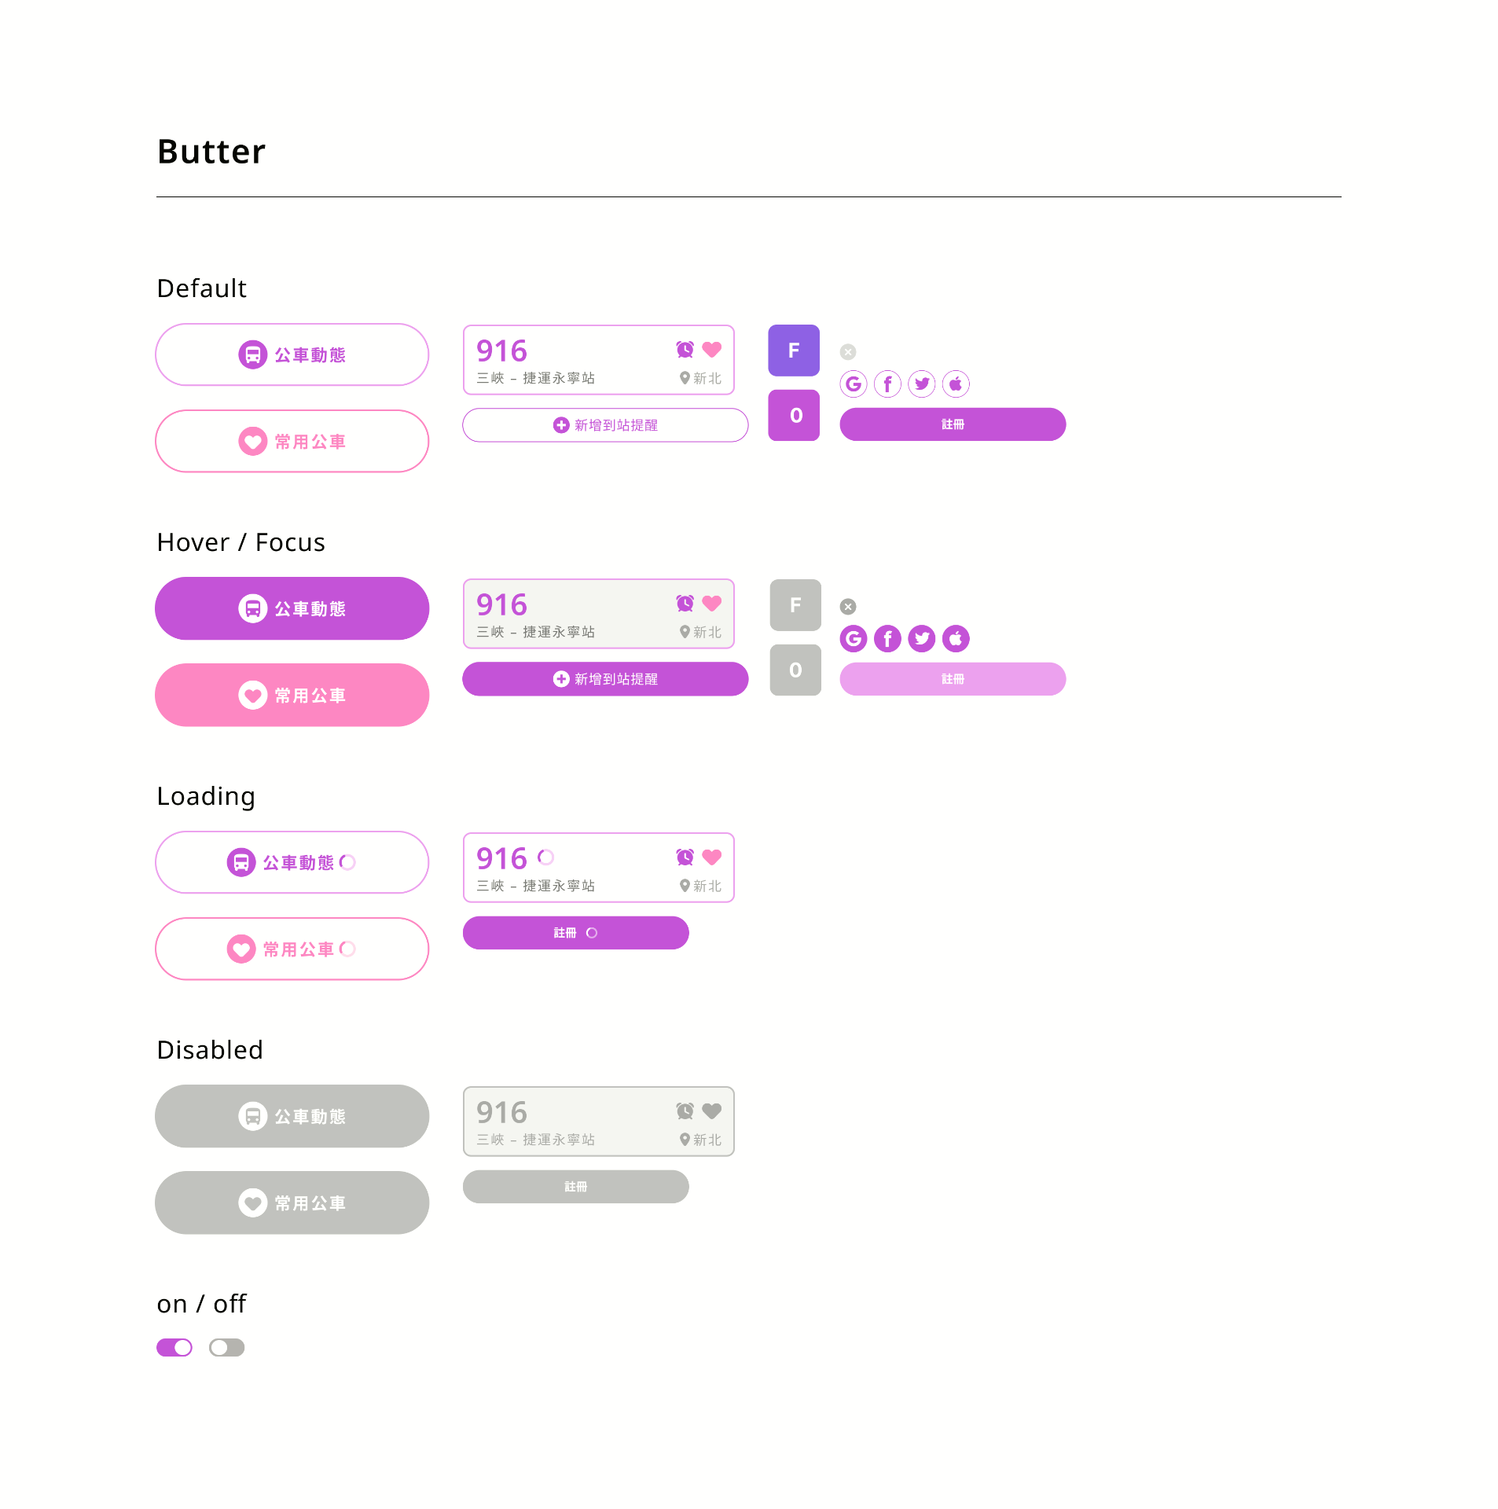Click the pink heart in the Default 916 card

(712, 350)
